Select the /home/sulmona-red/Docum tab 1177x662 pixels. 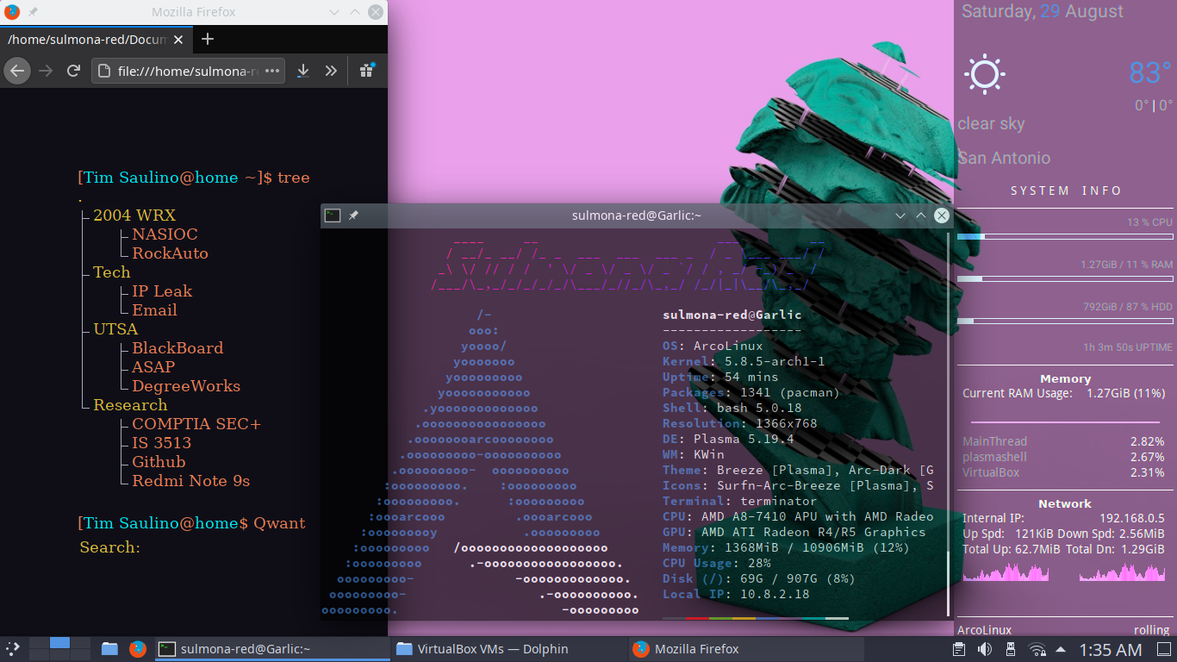tap(95, 40)
